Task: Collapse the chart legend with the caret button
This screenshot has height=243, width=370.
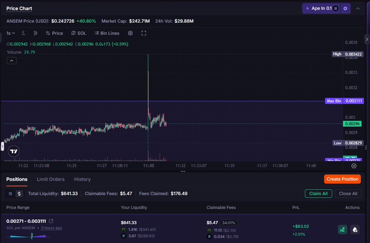Action: coord(11,61)
